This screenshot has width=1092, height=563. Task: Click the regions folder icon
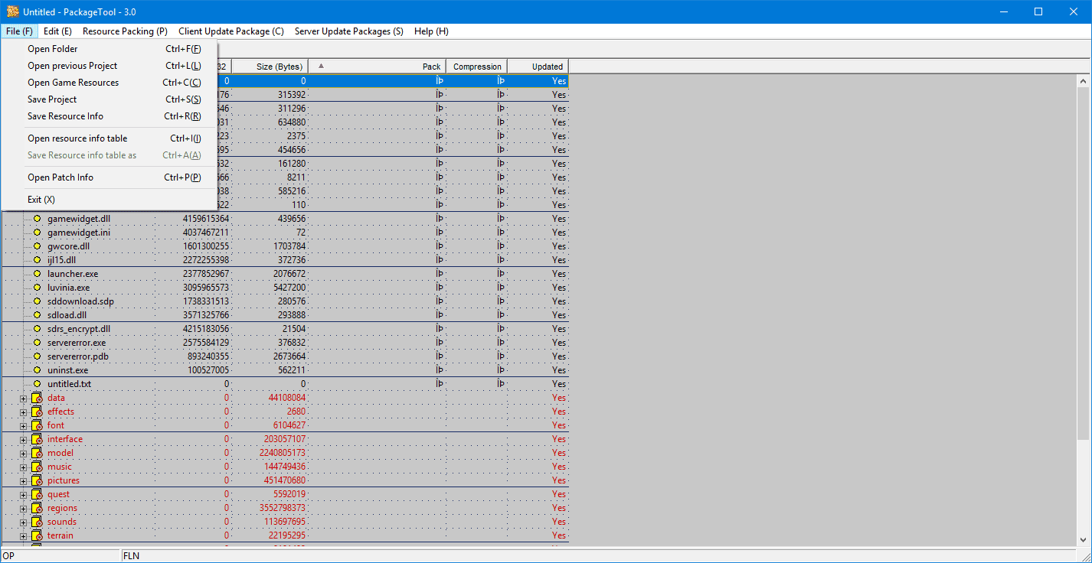(x=37, y=508)
